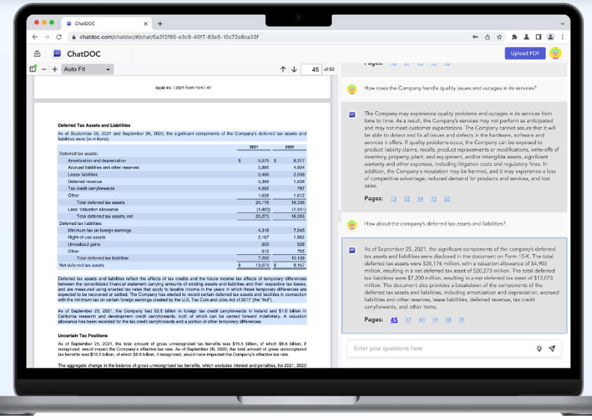Zoom out the PDF with the minus icon
The height and width of the screenshot is (420, 592).
(x=44, y=69)
